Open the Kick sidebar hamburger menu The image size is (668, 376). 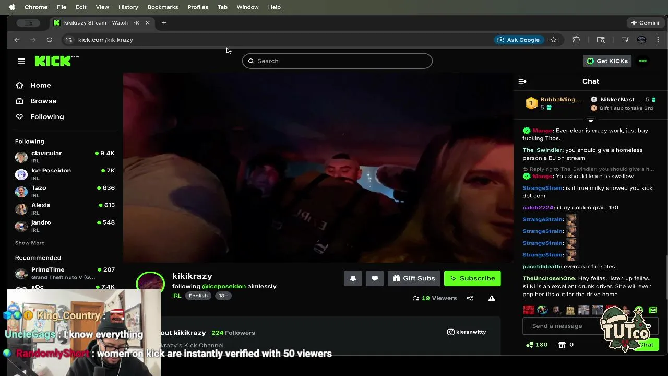click(21, 61)
